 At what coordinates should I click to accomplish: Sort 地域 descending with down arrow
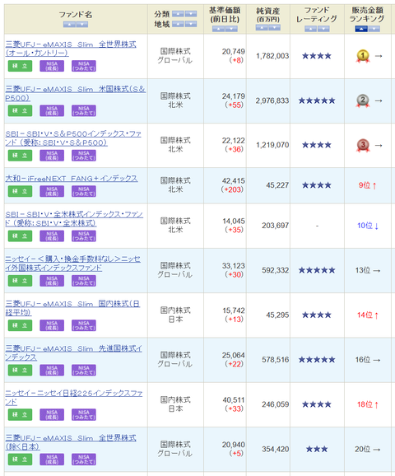point(191,24)
